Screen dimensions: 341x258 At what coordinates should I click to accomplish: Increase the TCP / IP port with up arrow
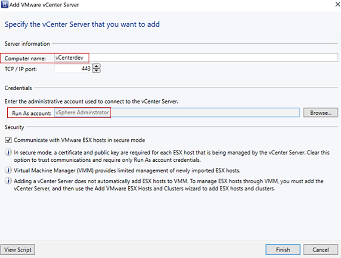coord(96,66)
